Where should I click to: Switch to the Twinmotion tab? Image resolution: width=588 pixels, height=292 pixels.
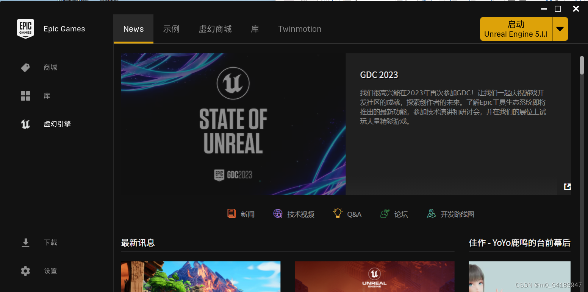click(x=300, y=29)
